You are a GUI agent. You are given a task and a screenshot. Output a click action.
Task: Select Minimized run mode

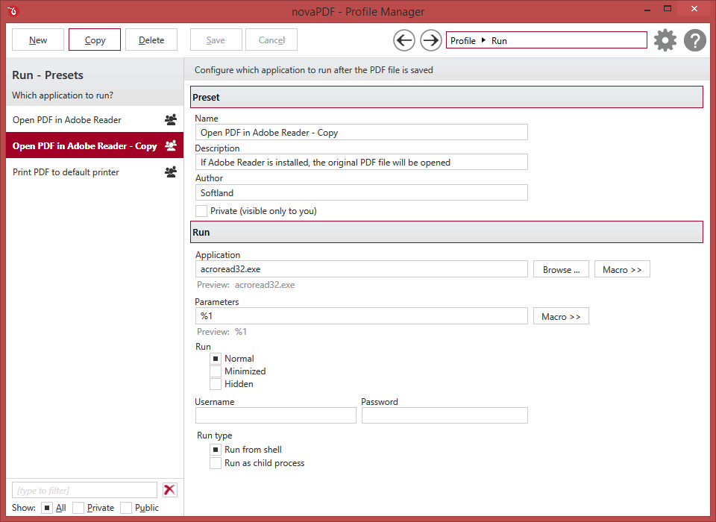point(216,371)
